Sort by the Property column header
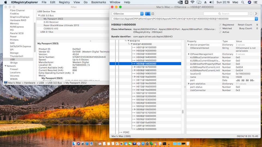Image resolution: width=262 pixels, height=147 pixels. (192, 41)
